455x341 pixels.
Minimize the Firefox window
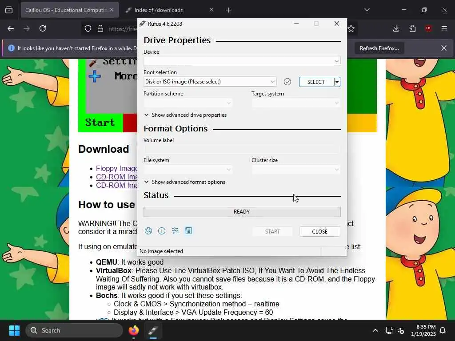pyautogui.click(x=404, y=10)
